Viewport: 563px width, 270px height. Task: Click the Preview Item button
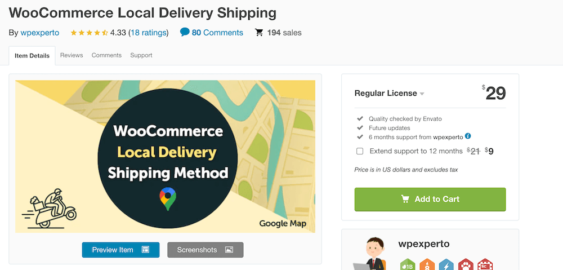(x=120, y=250)
